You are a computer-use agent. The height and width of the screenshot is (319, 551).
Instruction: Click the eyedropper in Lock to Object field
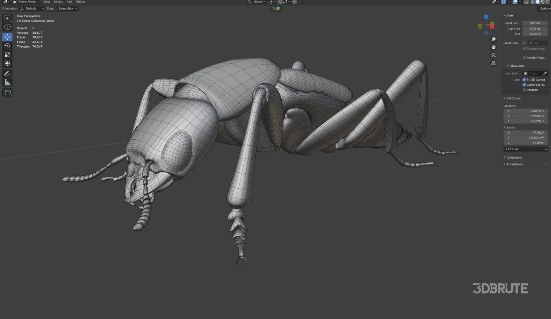545,73
